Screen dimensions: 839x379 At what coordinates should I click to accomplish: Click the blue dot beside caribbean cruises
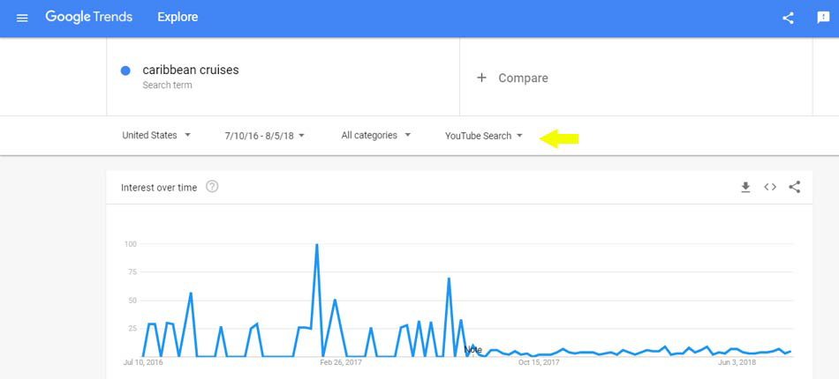coord(126,71)
